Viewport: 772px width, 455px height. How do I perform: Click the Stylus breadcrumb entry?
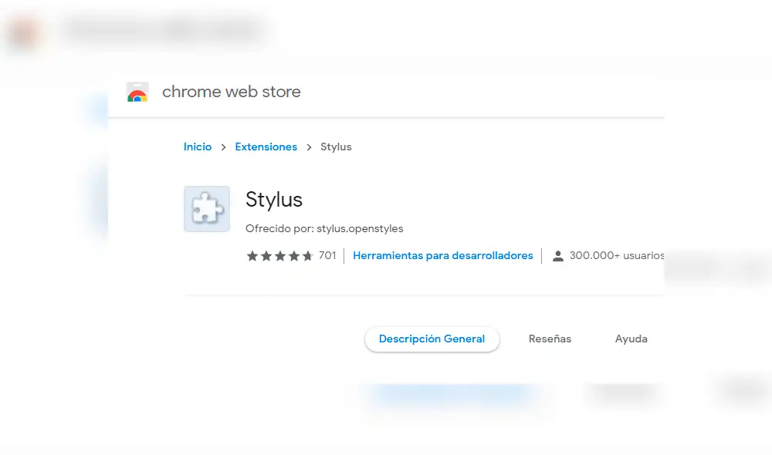pyautogui.click(x=335, y=147)
